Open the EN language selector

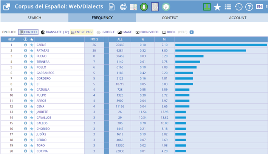(x=259, y=6)
